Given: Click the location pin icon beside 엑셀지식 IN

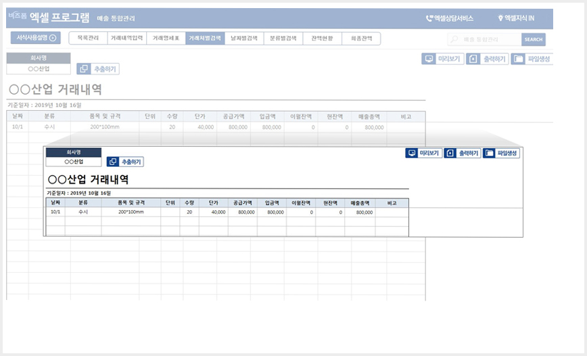Looking at the screenshot, I should [x=500, y=18].
